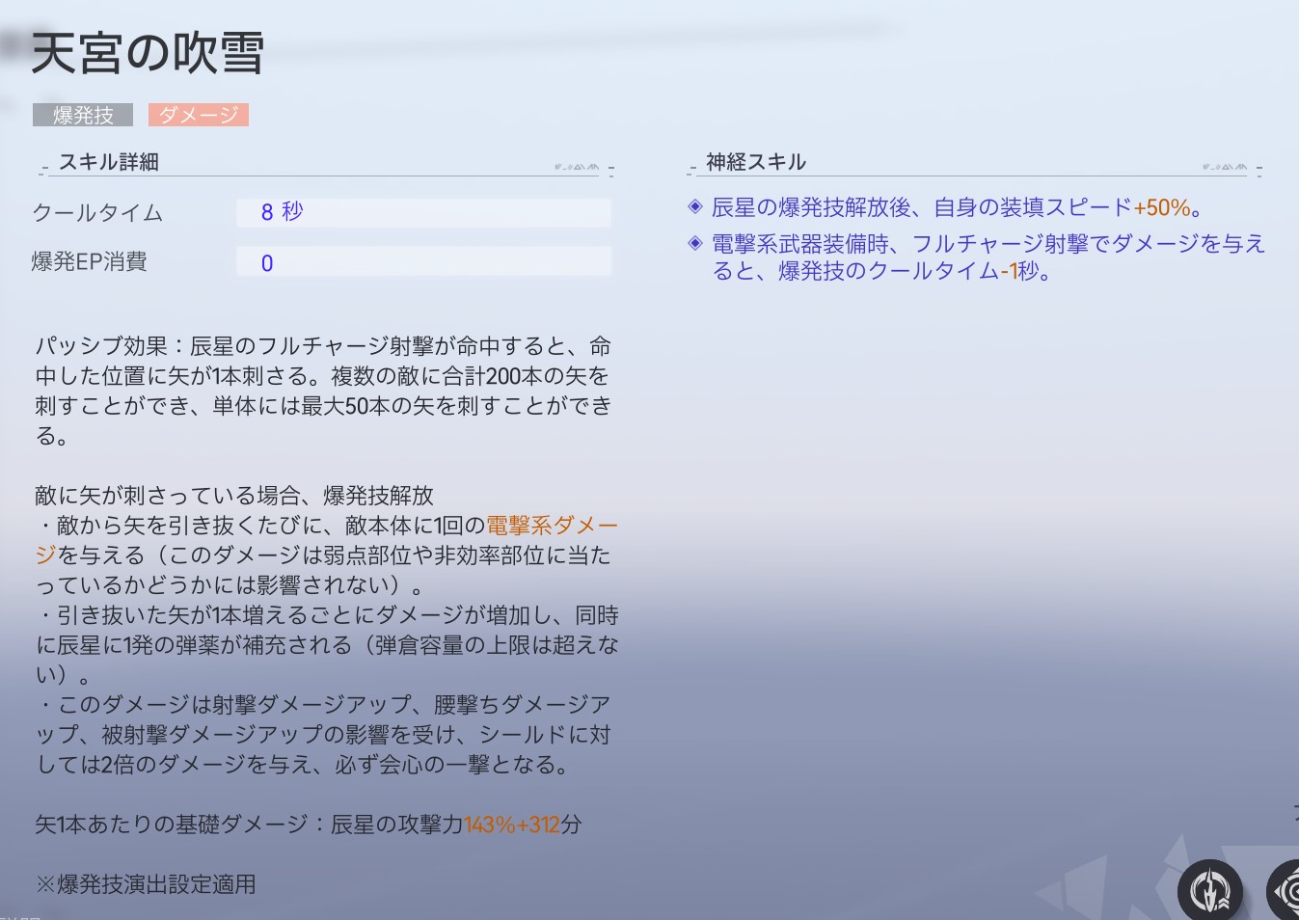Click the dark round burst skill icon
This screenshot has height=920, width=1299.
(x=1209, y=890)
